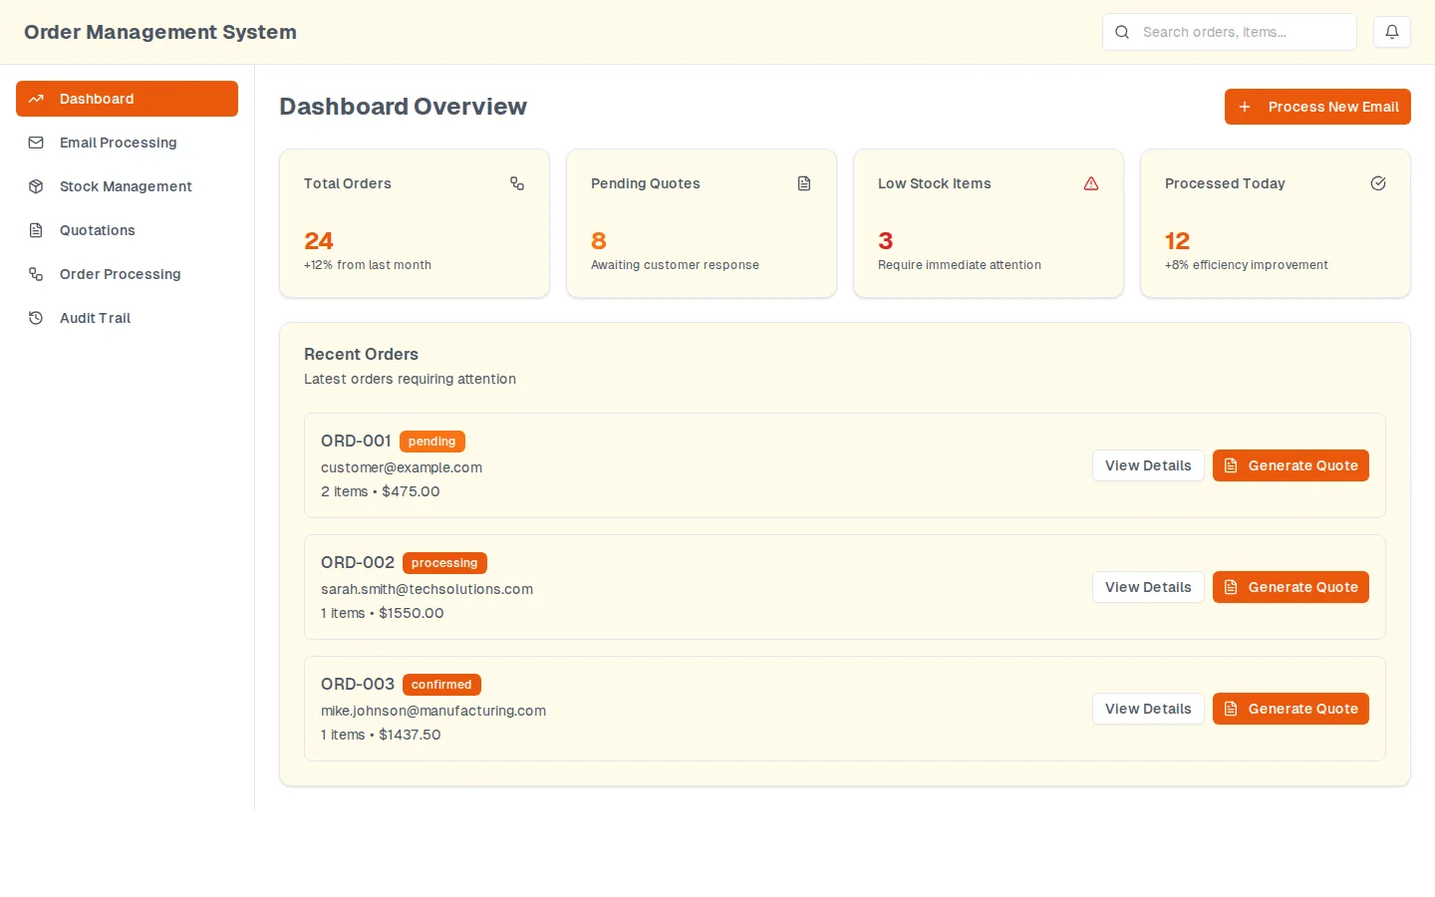Click the Email Processing envelope icon
1435x897 pixels.
pos(36,143)
